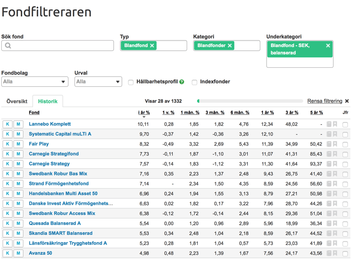Sort by the 3 mån. % column

pyautogui.click(x=215, y=112)
